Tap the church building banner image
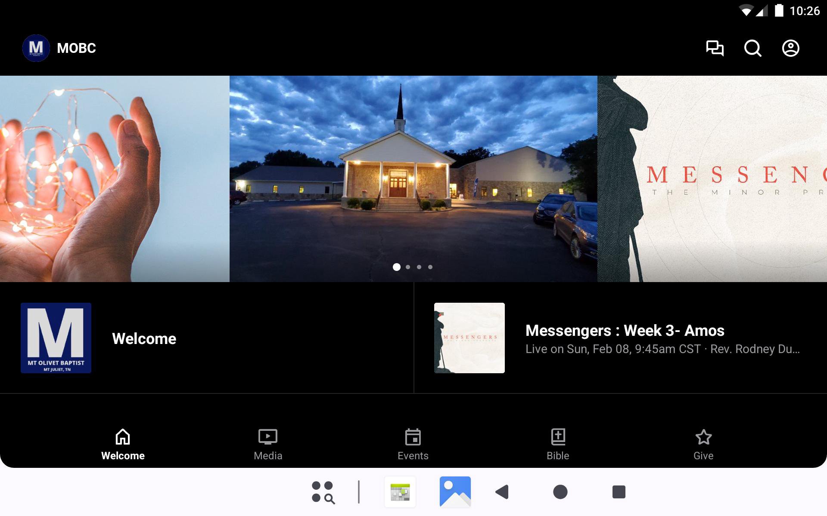 tap(413, 172)
